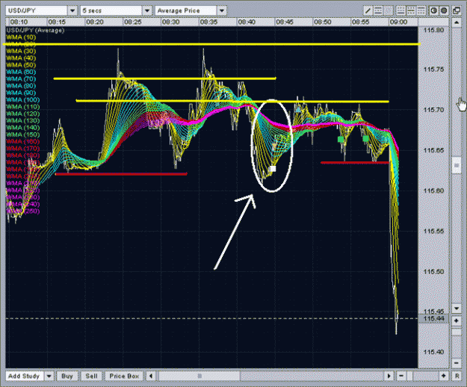Click the plus button under the vertical scrollbar
This screenshot has width=467, height=387.
[457, 321]
